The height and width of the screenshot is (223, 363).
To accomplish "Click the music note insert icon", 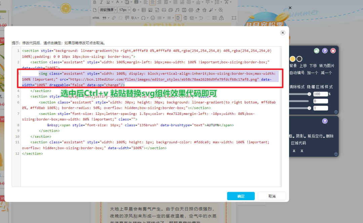I will (x=177, y=10).
